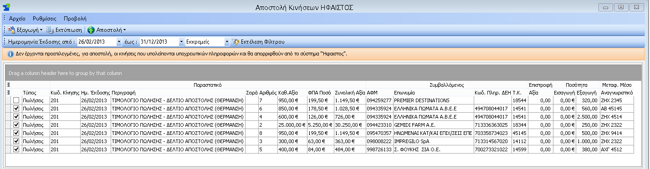Viewport: 650px width, 169px height.
Task: Untick the checkbox for invoice number 4 row
Action: tap(16, 116)
